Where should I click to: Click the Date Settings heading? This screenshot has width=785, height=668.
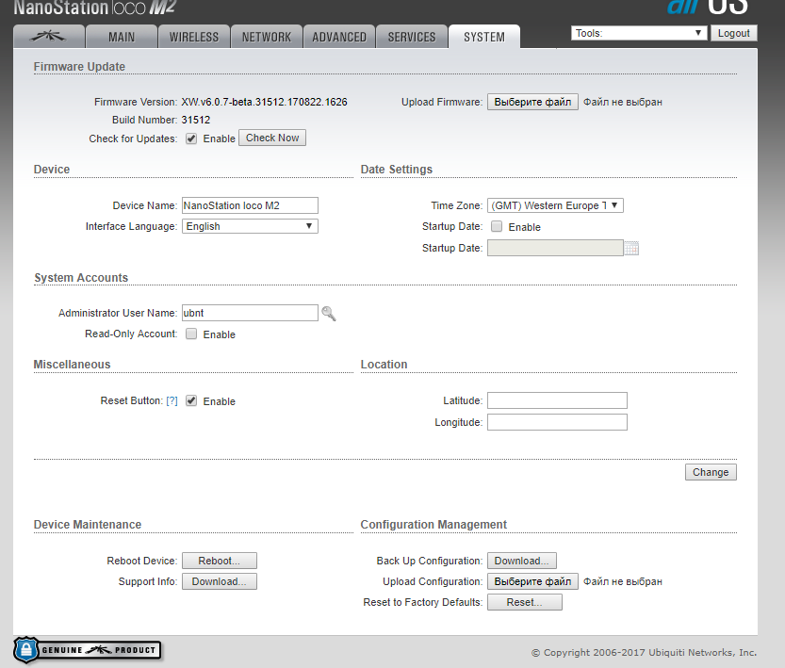click(397, 170)
